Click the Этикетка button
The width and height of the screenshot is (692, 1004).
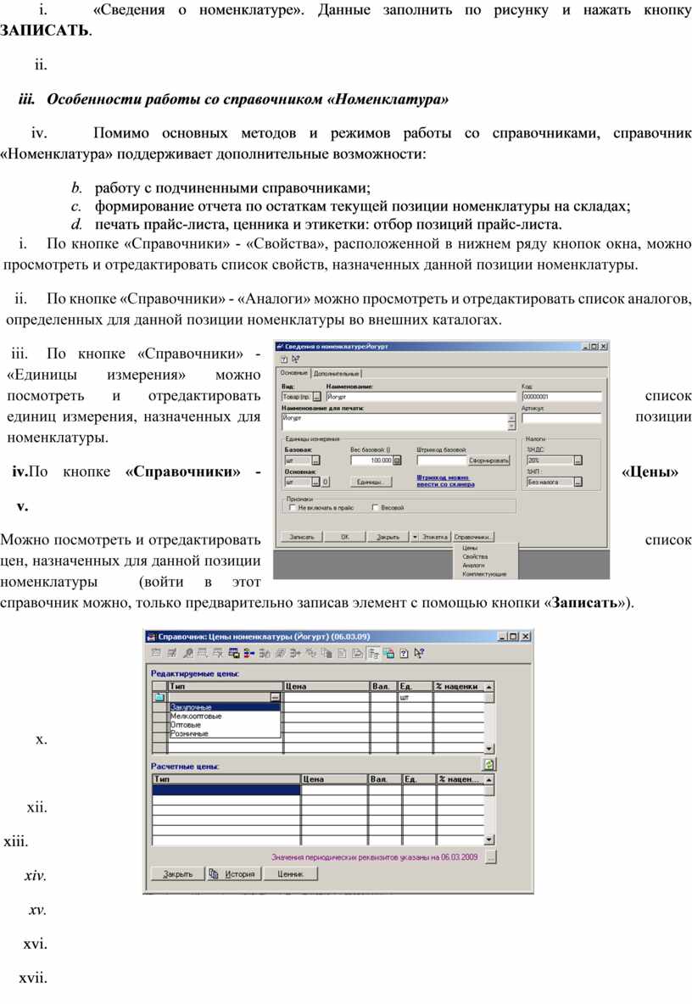coord(435,537)
